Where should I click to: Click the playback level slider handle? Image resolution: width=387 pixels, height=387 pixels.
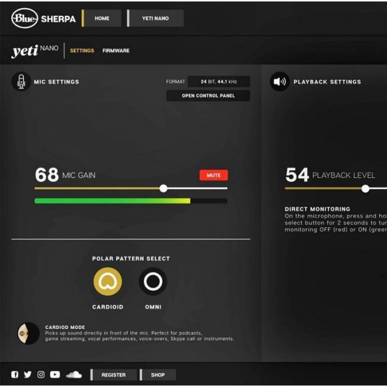point(365,189)
